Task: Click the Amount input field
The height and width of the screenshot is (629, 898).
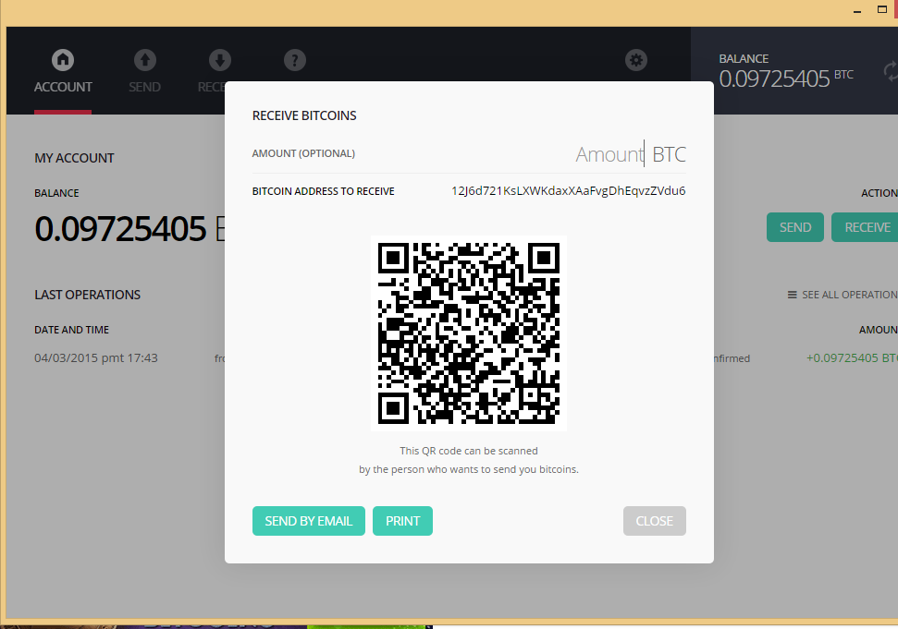Action: [x=609, y=154]
